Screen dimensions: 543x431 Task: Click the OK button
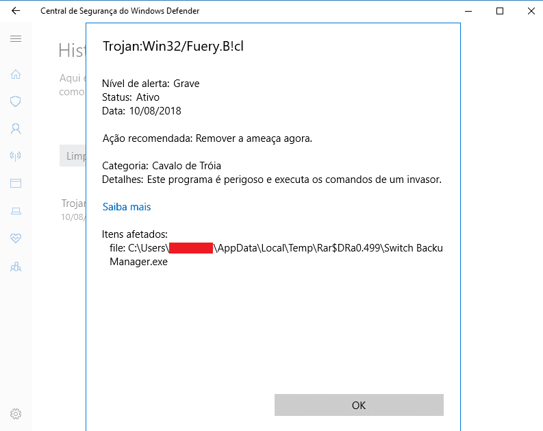tap(359, 405)
